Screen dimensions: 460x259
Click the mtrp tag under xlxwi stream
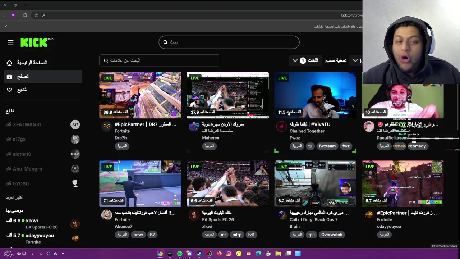tap(237, 235)
